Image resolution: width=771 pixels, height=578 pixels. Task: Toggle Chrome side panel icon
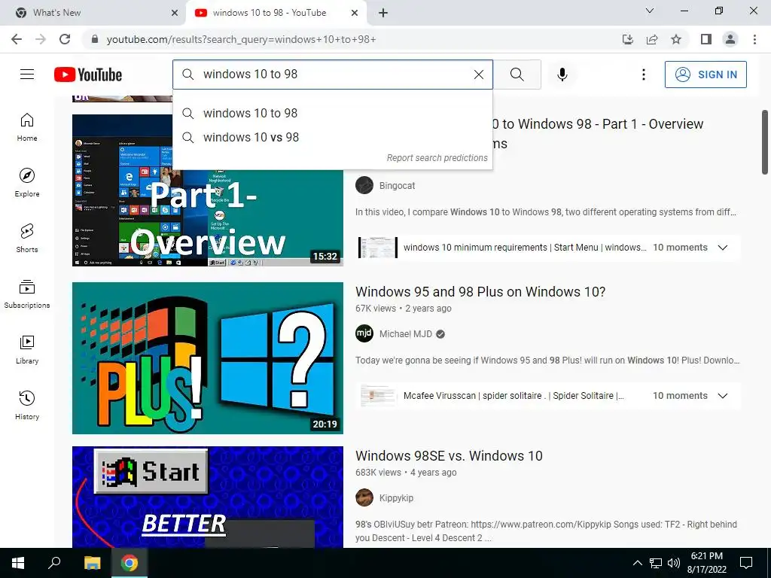[x=706, y=39]
